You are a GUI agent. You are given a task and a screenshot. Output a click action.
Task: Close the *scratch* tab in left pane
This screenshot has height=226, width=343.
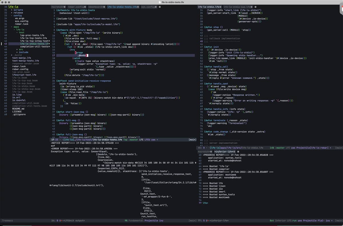pyautogui.click(x=64, y=7)
